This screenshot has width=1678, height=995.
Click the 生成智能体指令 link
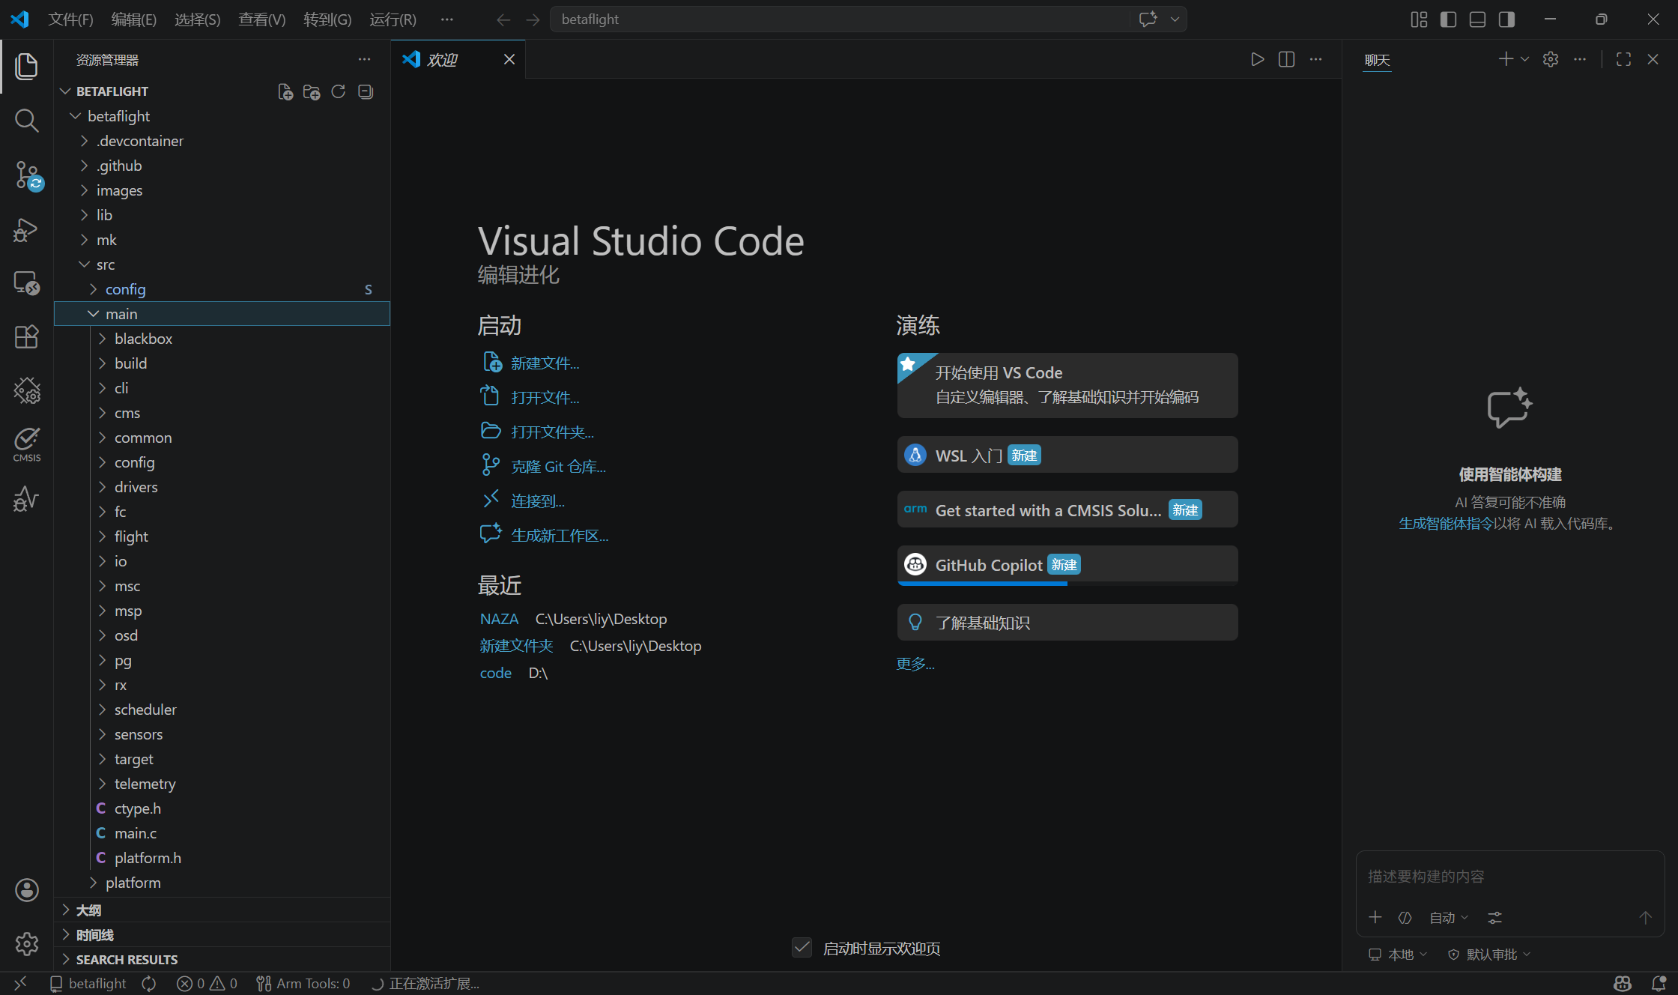coord(1446,523)
